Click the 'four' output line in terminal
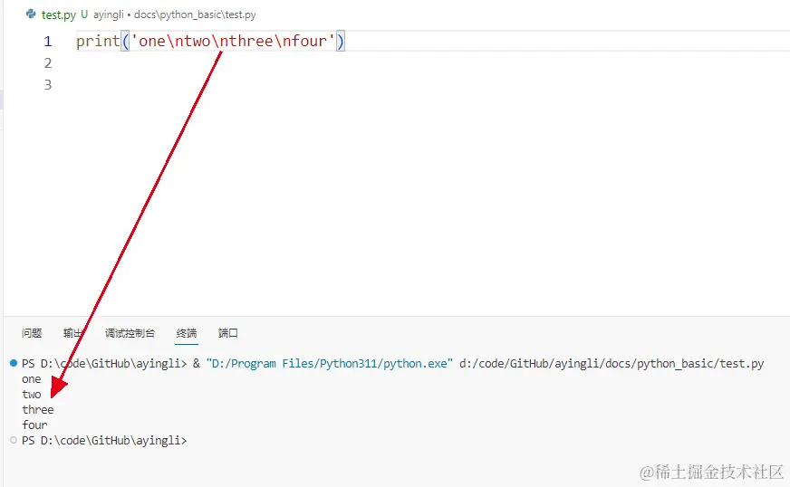Screen dimensions: 790x487 (34, 425)
